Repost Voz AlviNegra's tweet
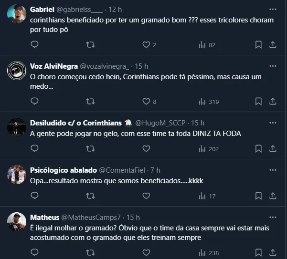Viewport: 287px width, 259px height. click(90, 102)
